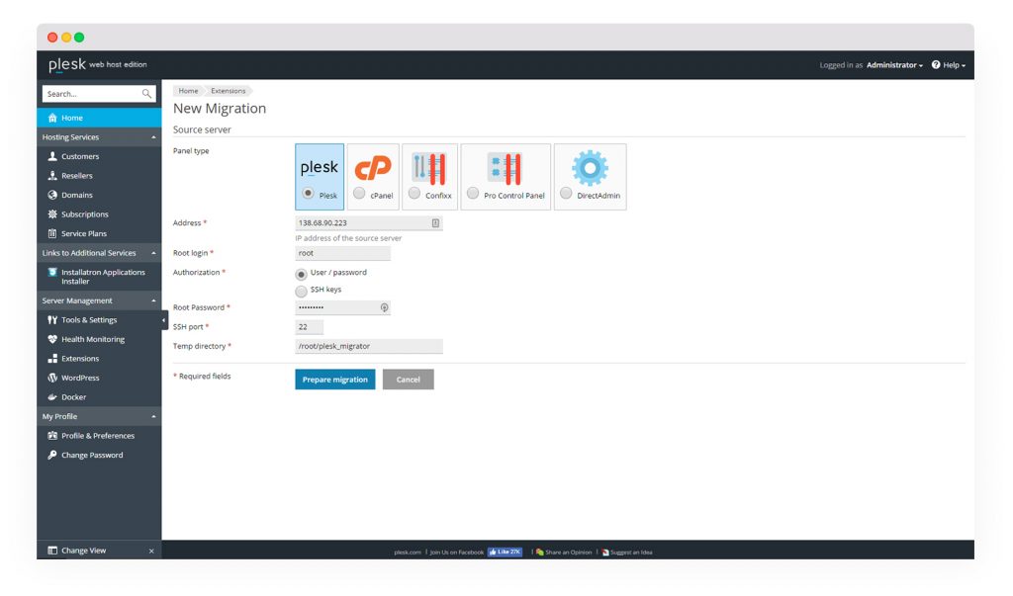The image size is (1013, 596).
Task: Open the Administrator account dropdown
Action: click(x=894, y=65)
